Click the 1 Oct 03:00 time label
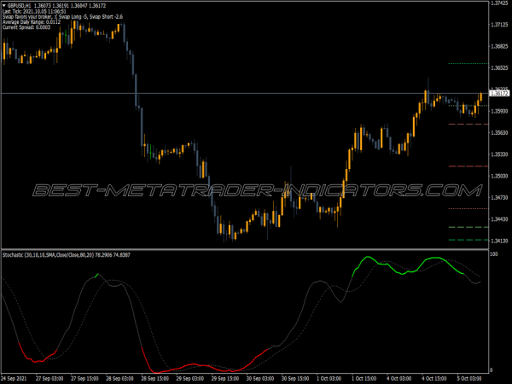The width and height of the screenshot is (512, 384). 329,378
